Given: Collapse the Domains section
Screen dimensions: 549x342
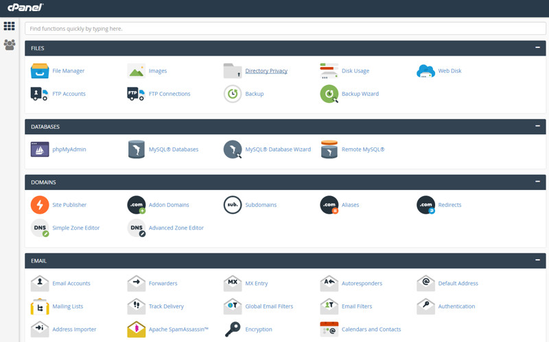Looking at the screenshot, I should 537,182.
